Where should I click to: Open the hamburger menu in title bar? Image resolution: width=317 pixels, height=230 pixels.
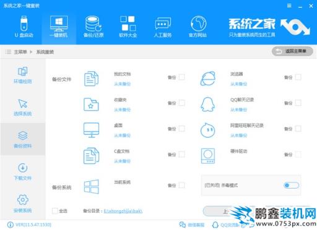[x=289, y=6]
